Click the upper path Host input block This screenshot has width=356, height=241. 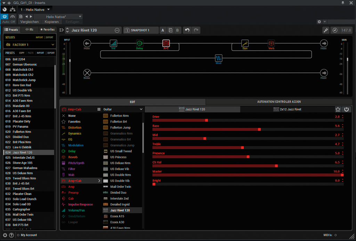pos(87,43)
